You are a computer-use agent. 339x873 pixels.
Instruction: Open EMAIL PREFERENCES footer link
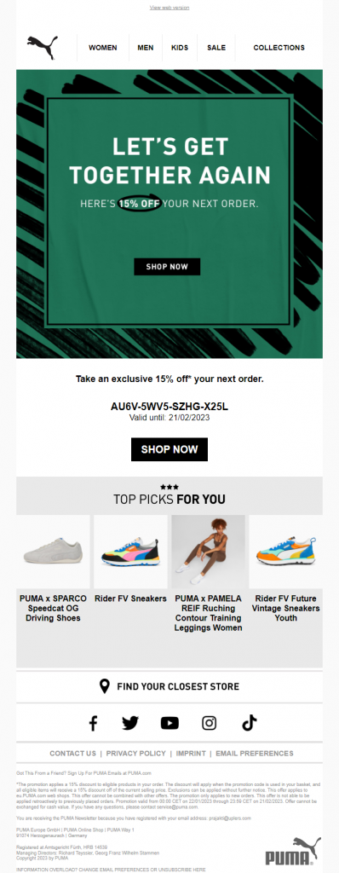coord(255,754)
